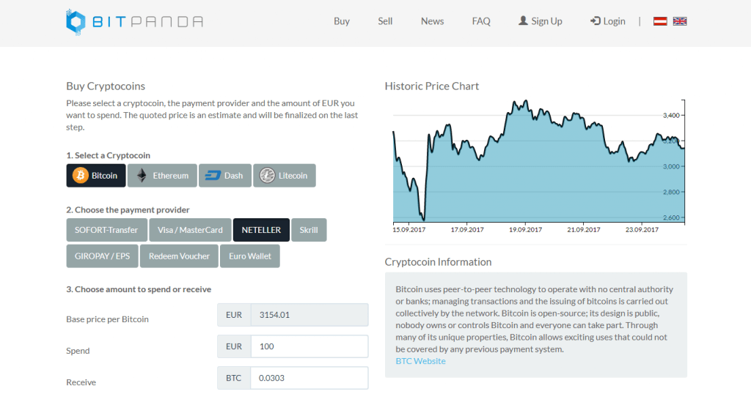Select the Austrian flag language

(x=660, y=21)
